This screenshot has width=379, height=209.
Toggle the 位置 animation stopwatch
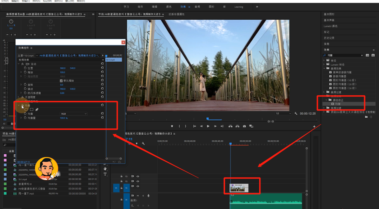25,68
